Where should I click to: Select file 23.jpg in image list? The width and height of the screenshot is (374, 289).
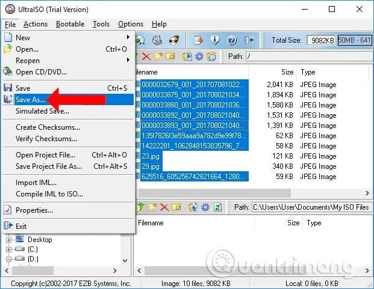[x=151, y=156]
